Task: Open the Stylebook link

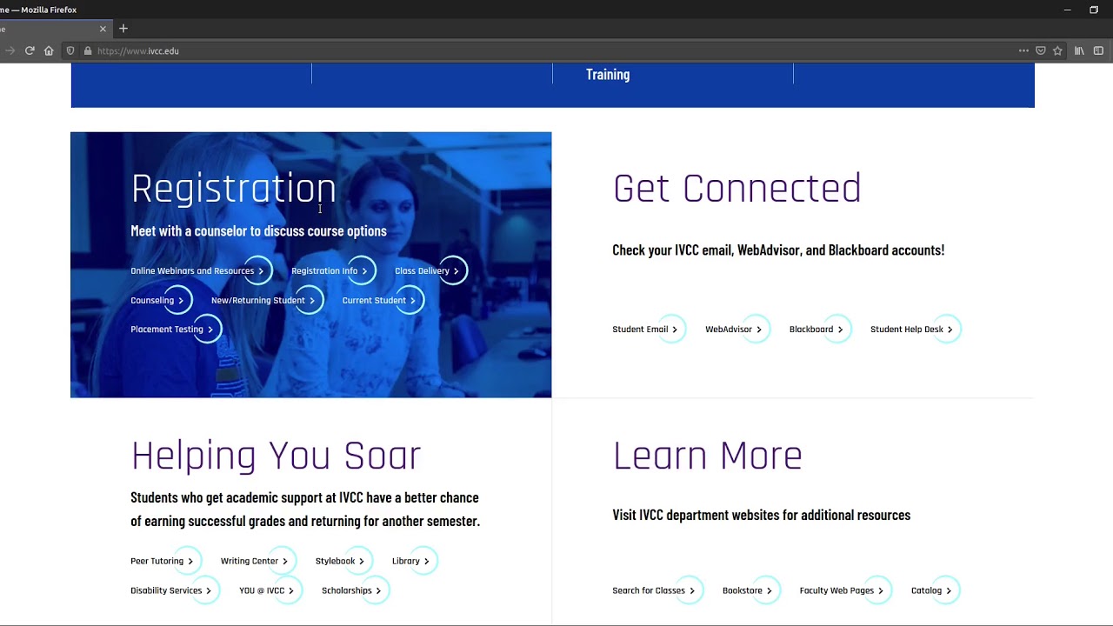Action: tap(343, 561)
